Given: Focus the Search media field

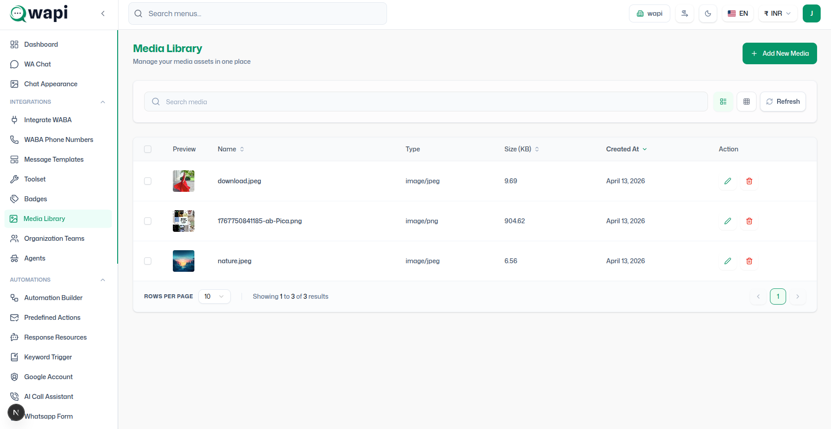Looking at the screenshot, I should 426,102.
